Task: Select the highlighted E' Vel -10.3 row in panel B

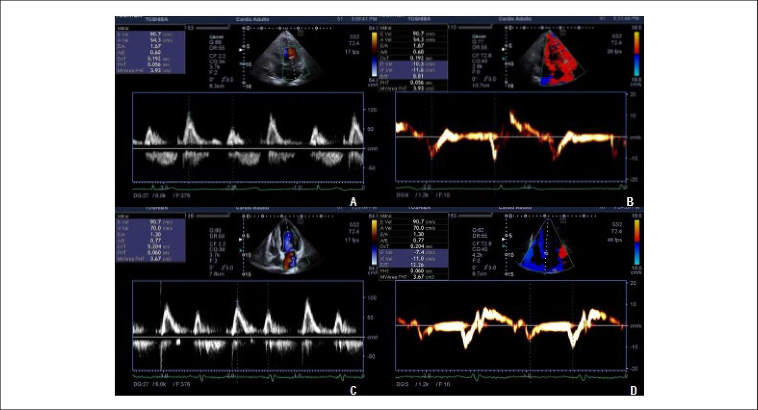Action: tap(413, 64)
